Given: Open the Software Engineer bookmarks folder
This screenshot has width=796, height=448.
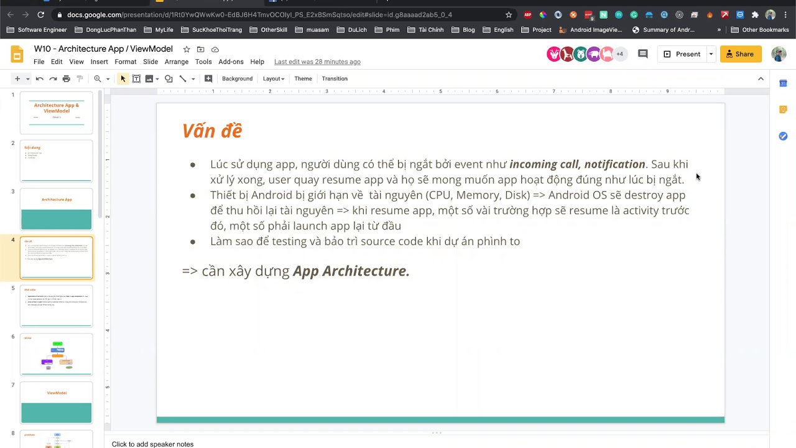Looking at the screenshot, I should [x=37, y=29].
